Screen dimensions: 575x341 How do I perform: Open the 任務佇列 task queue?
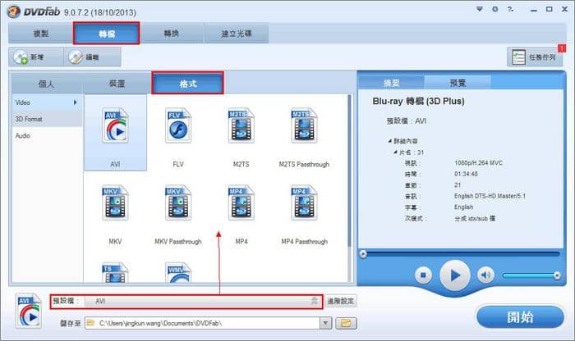(535, 57)
